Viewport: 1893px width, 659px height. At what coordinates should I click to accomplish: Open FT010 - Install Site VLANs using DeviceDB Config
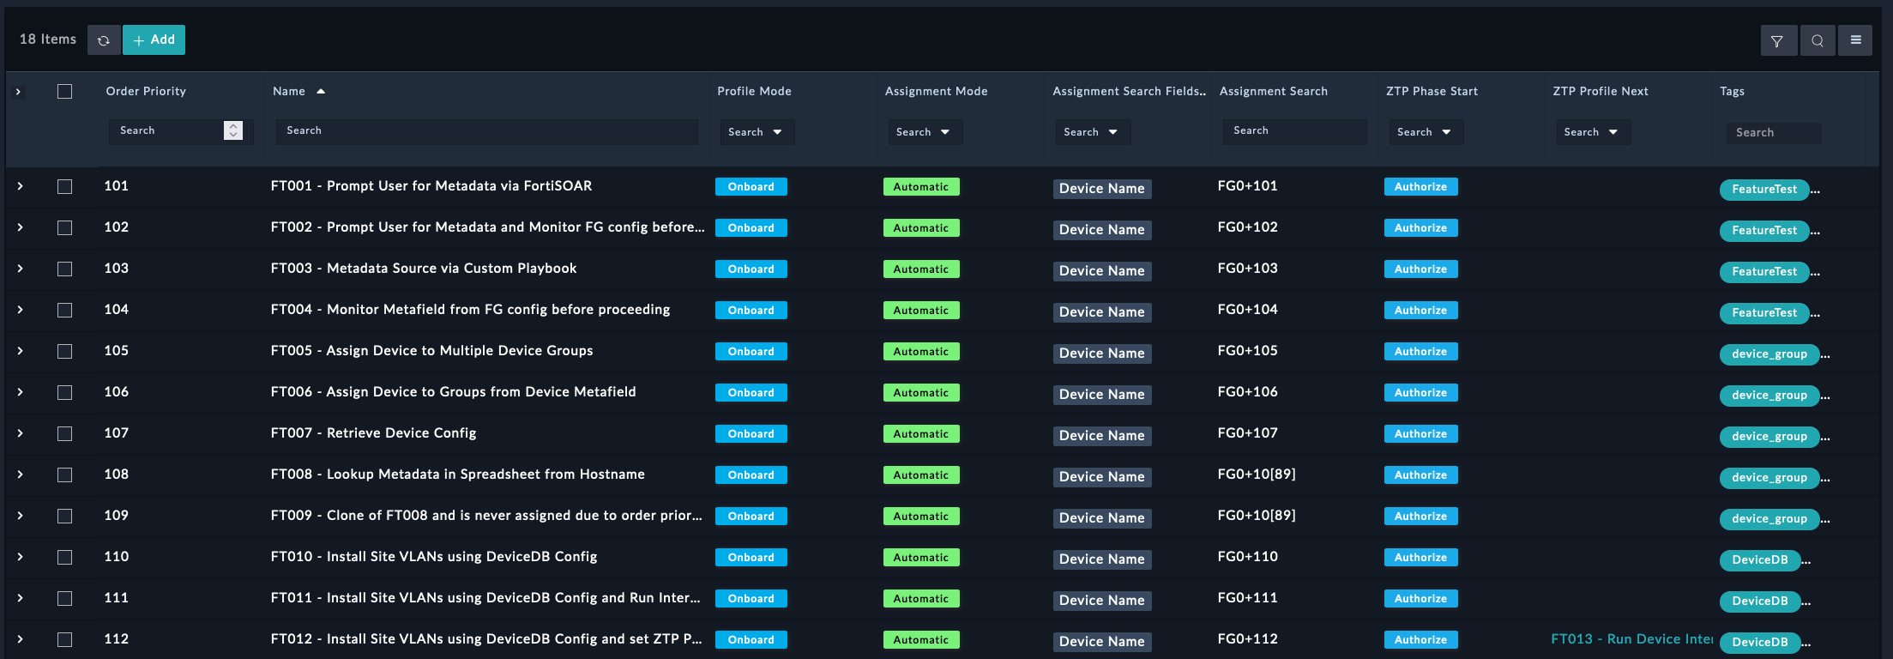click(x=434, y=557)
